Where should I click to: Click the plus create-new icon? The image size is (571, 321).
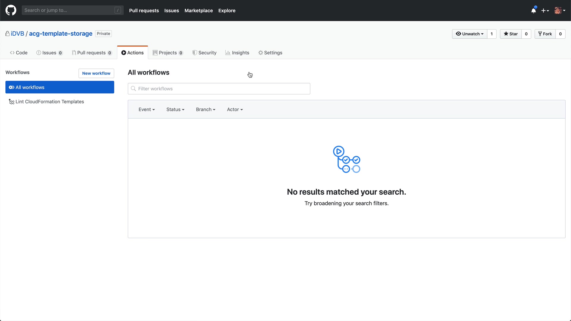(545, 11)
